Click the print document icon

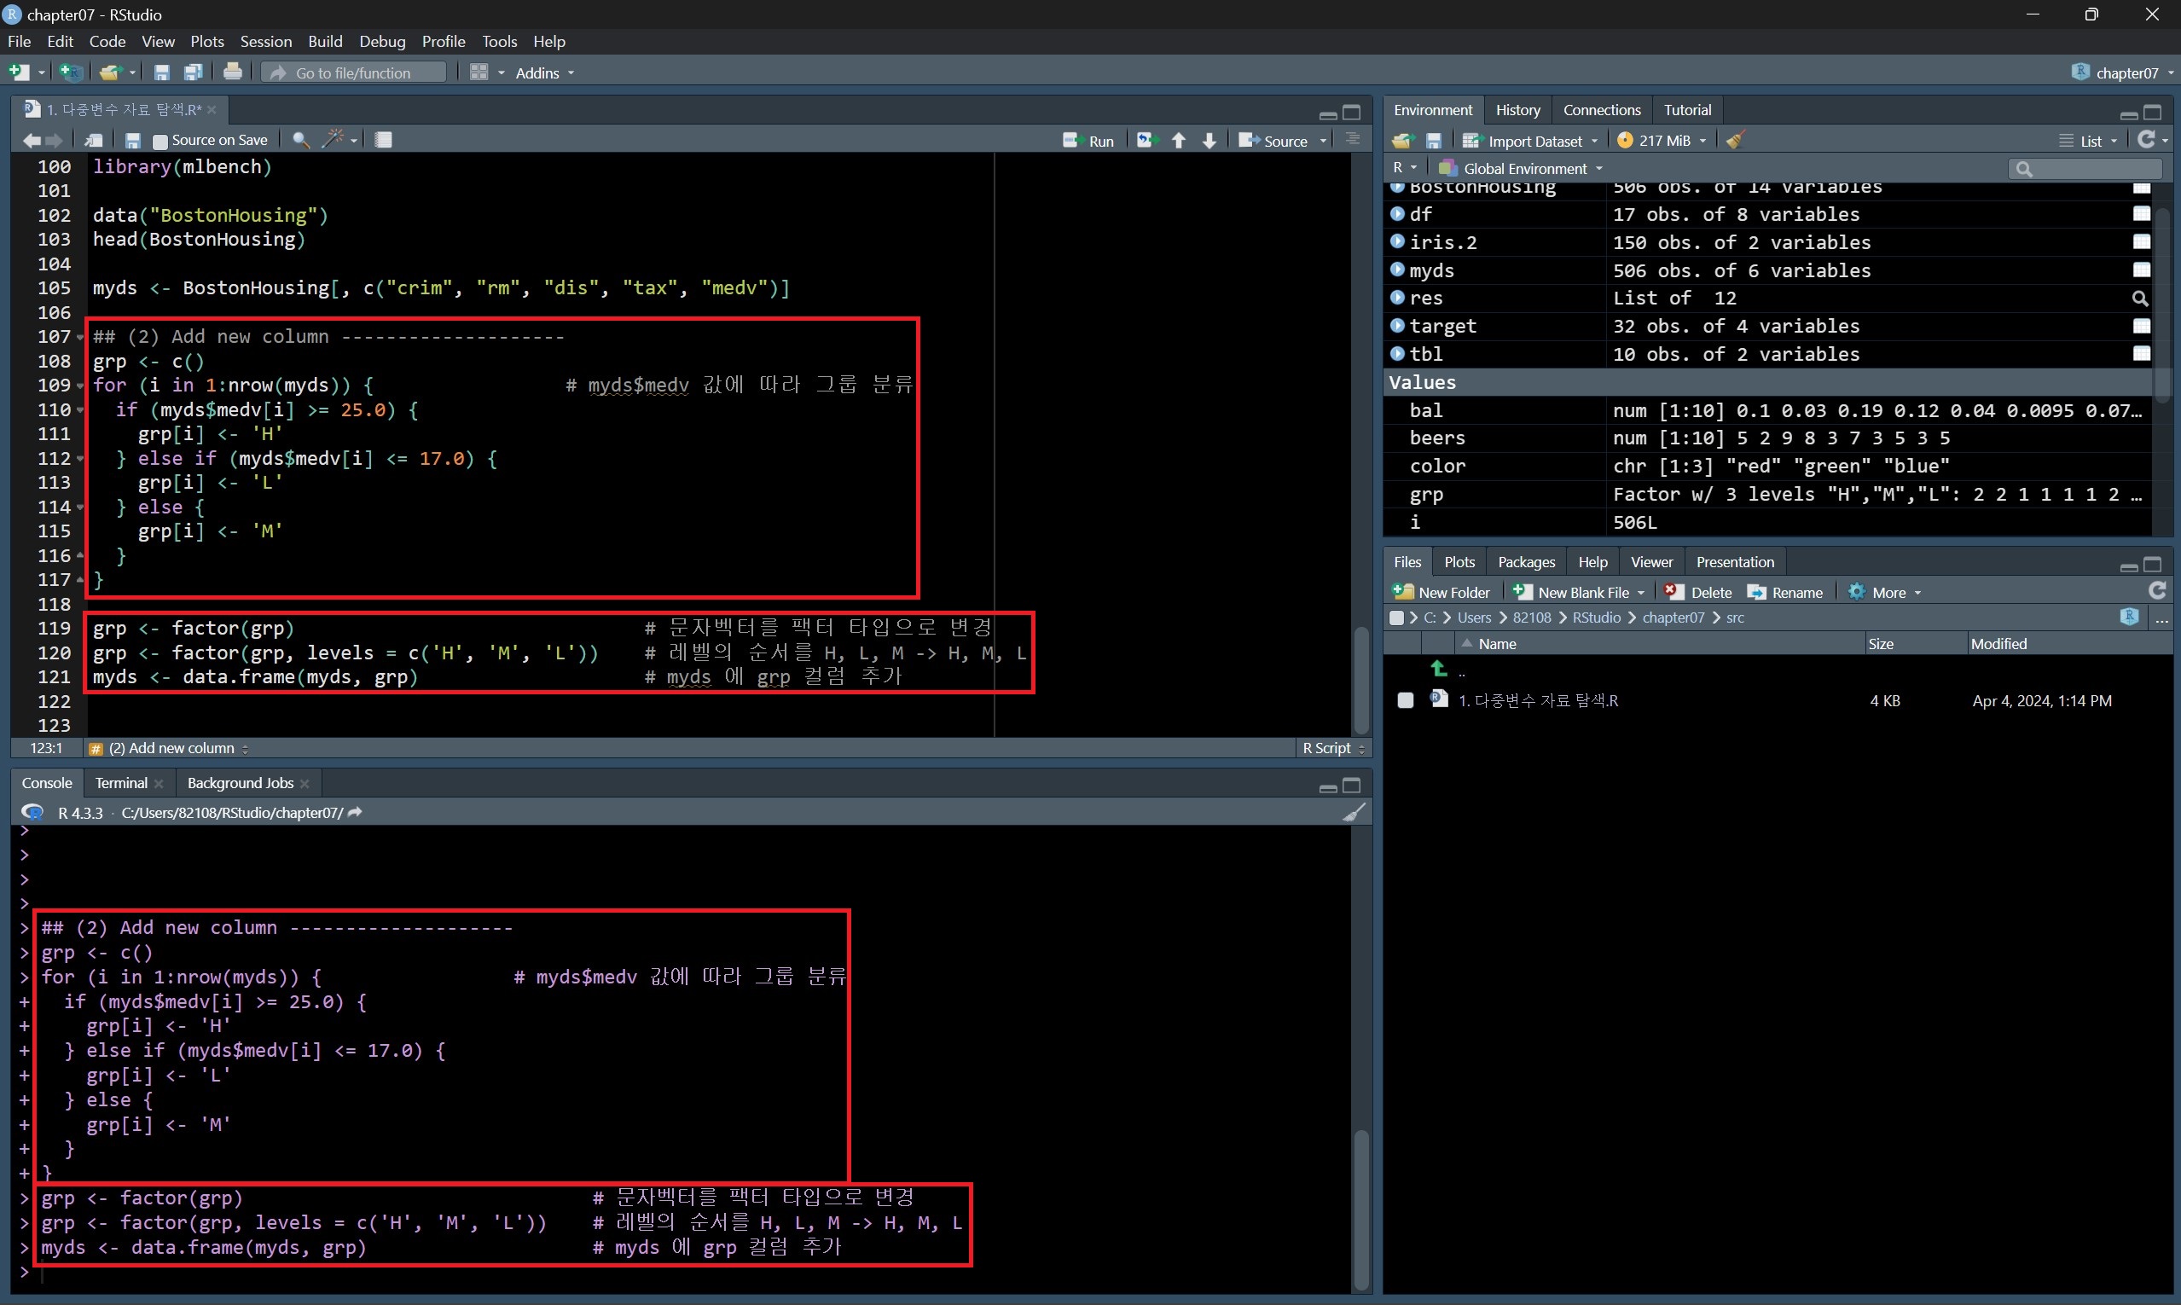coord(232,72)
